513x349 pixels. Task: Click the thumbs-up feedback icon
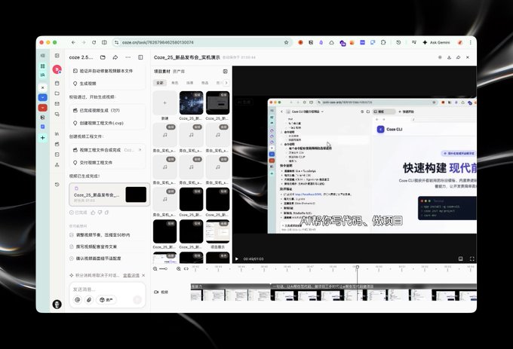(93, 213)
